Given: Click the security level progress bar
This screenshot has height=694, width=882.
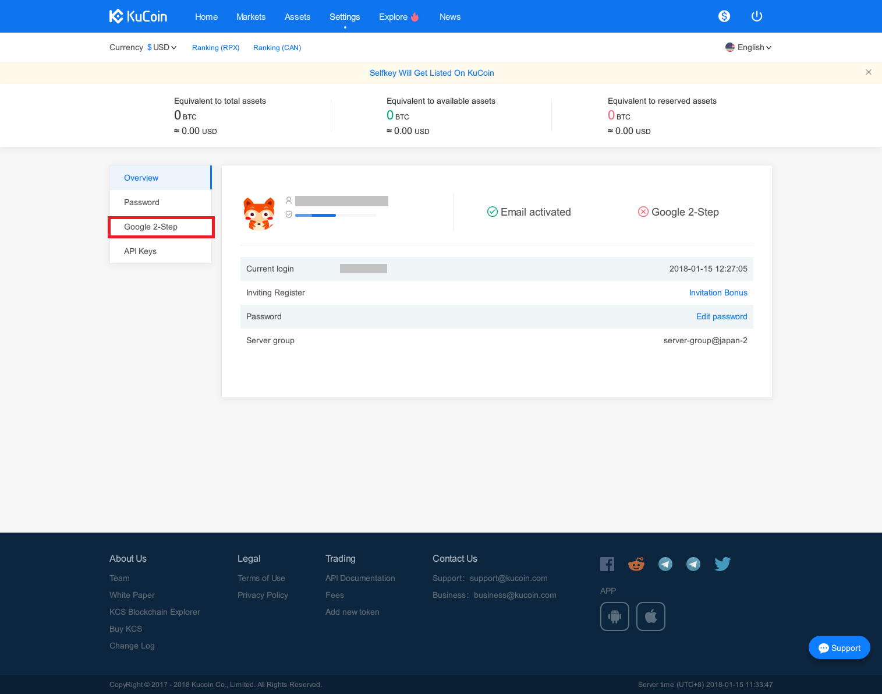Looking at the screenshot, I should click(x=336, y=215).
